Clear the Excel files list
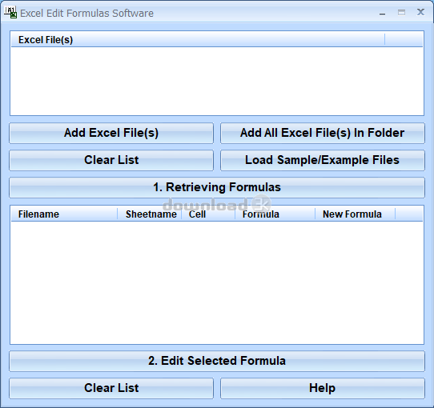The width and height of the screenshot is (434, 408). (x=111, y=160)
